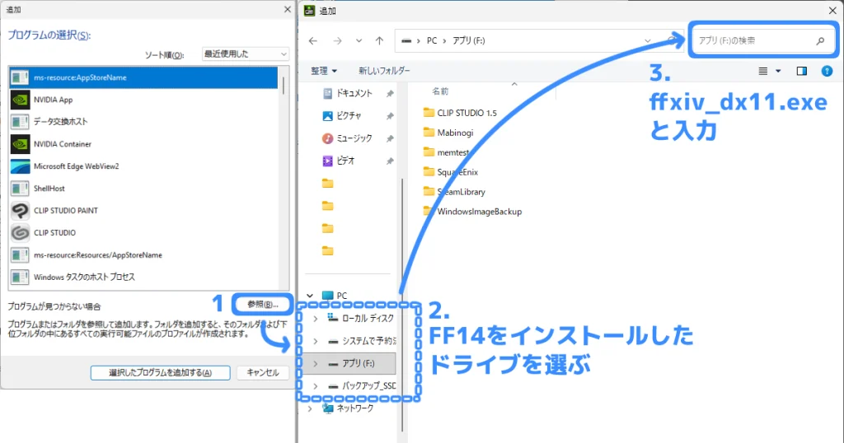Click the 参照(B)... browse button
Image resolution: width=844 pixels, height=443 pixels.
(263, 305)
